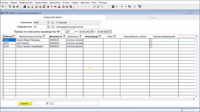This screenshot has height=112, width=200.
Task: Select the cell 0130
Action: [9, 46]
